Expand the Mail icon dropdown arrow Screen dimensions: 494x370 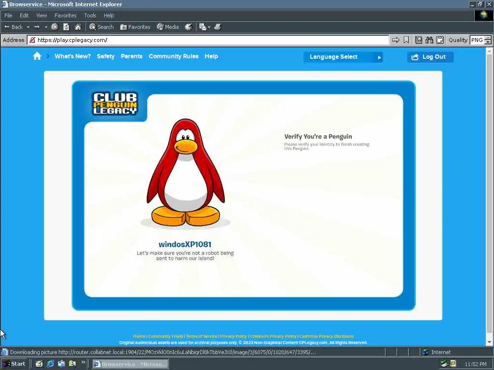click(209, 27)
